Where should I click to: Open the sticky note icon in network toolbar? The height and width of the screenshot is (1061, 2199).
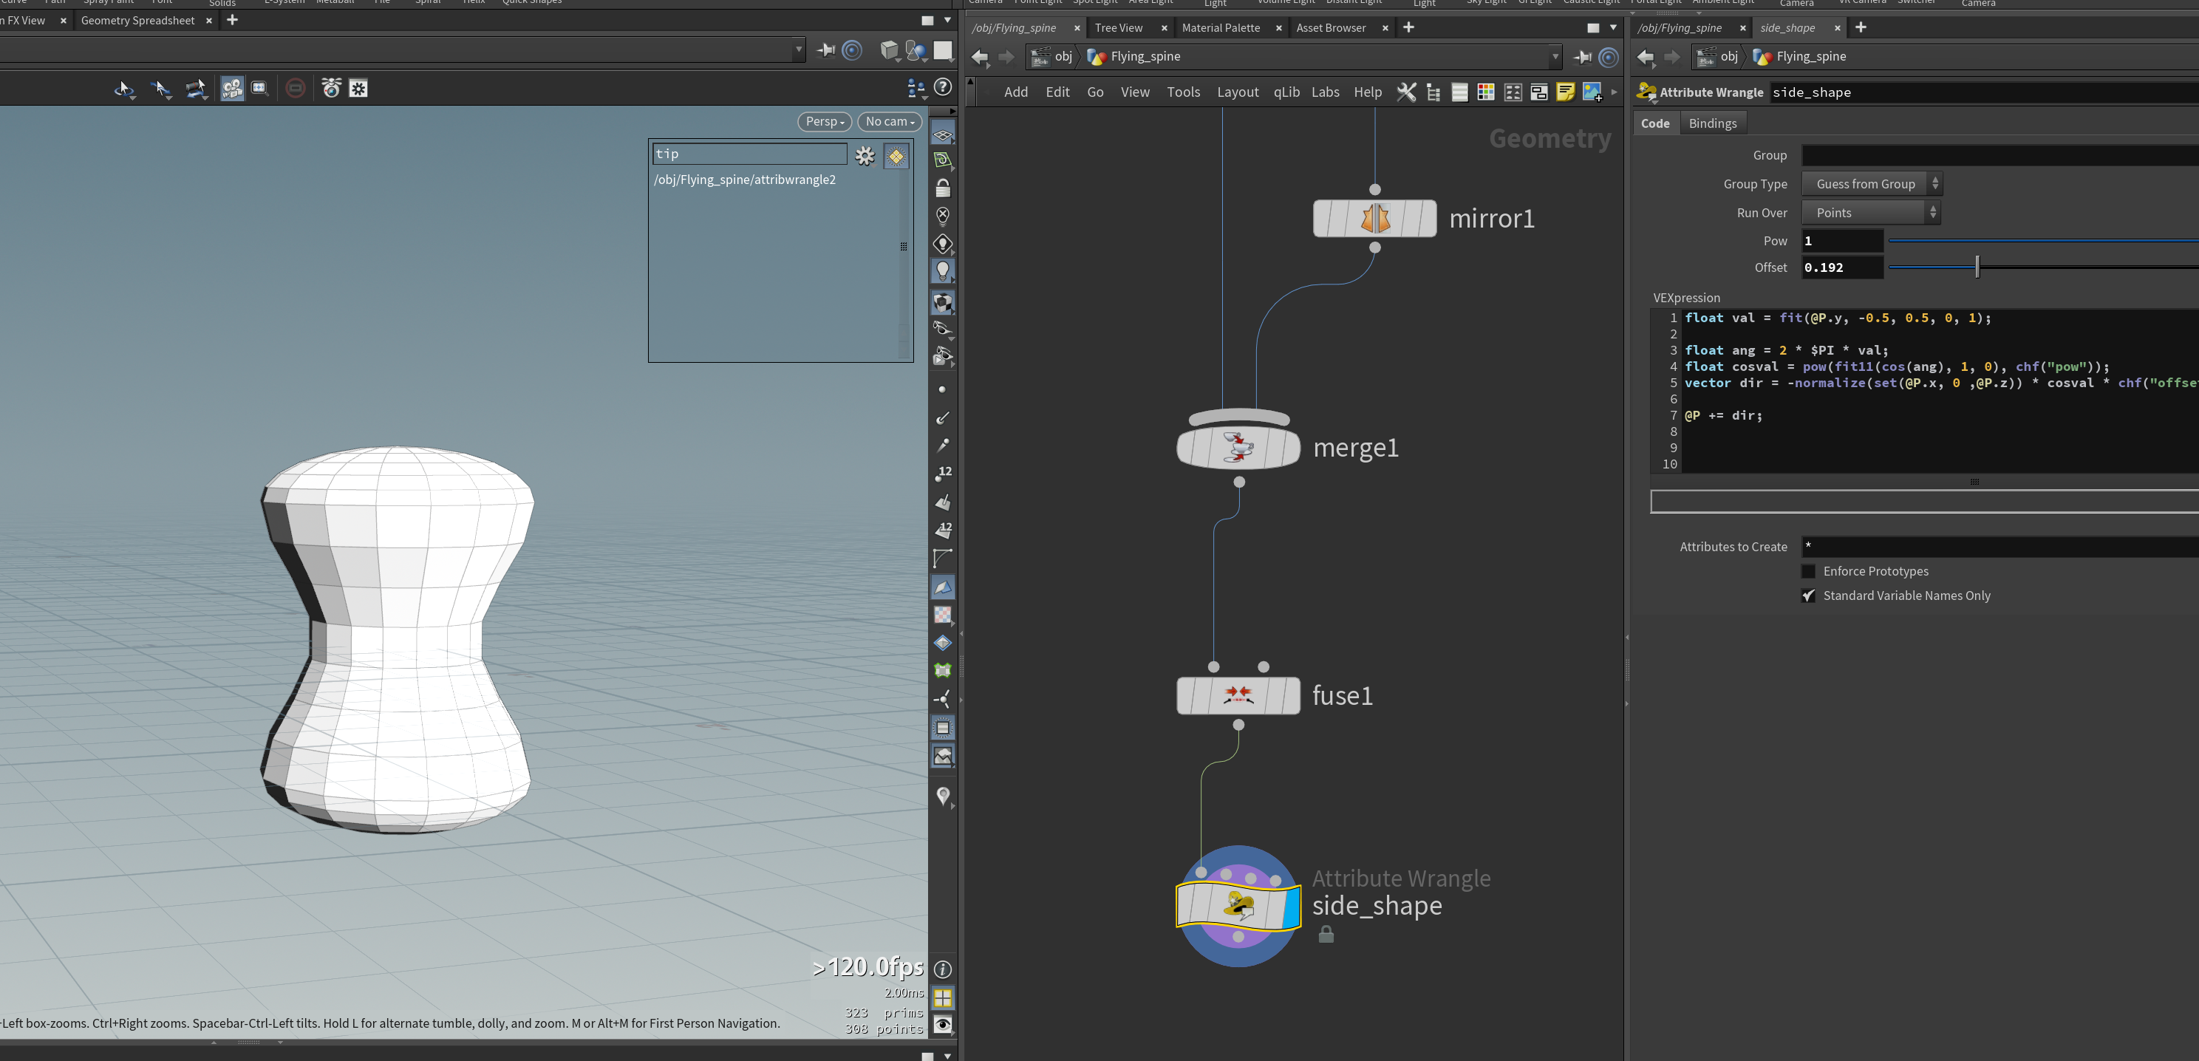[1565, 92]
